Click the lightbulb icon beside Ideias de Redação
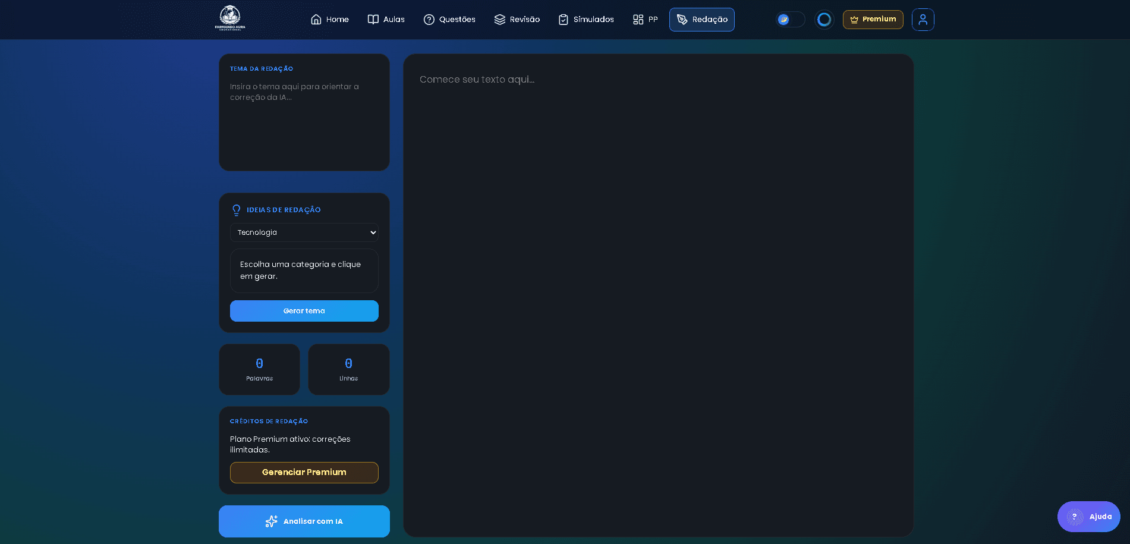The height and width of the screenshot is (544, 1130). click(237, 210)
